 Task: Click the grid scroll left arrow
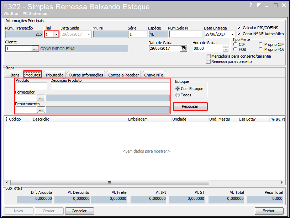7,182
